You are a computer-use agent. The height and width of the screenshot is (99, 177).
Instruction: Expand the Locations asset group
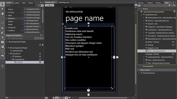coord(7,31)
